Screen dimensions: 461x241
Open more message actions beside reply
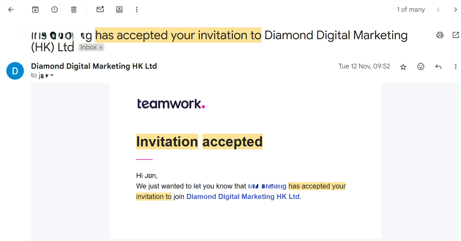tap(456, 67)
